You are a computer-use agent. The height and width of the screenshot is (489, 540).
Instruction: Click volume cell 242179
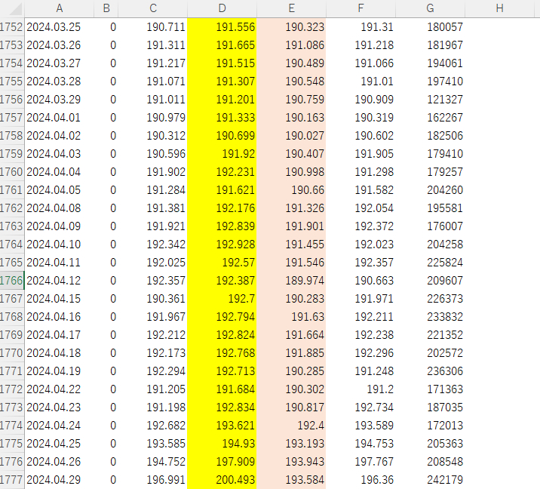[430, 480]
